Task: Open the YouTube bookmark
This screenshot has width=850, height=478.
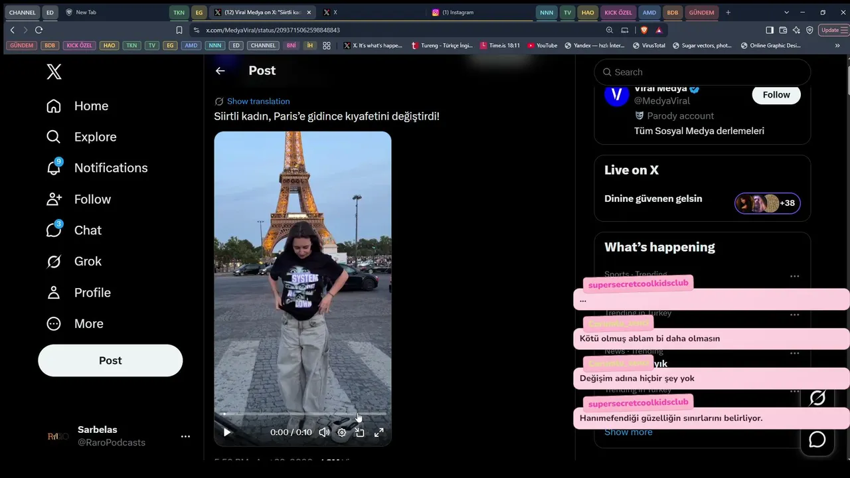Action: click(543, 46)
